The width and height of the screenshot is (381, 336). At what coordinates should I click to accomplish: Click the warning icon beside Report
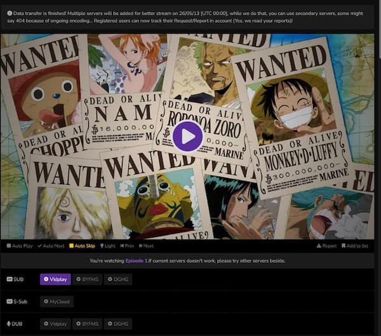coord(319,246)
